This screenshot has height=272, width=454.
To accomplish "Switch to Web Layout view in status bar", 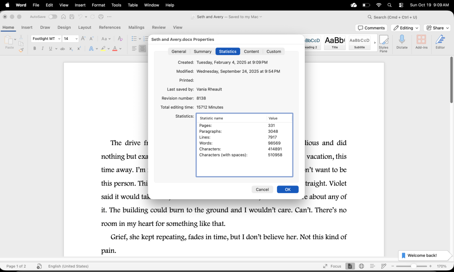I will (x=361, y=266).
